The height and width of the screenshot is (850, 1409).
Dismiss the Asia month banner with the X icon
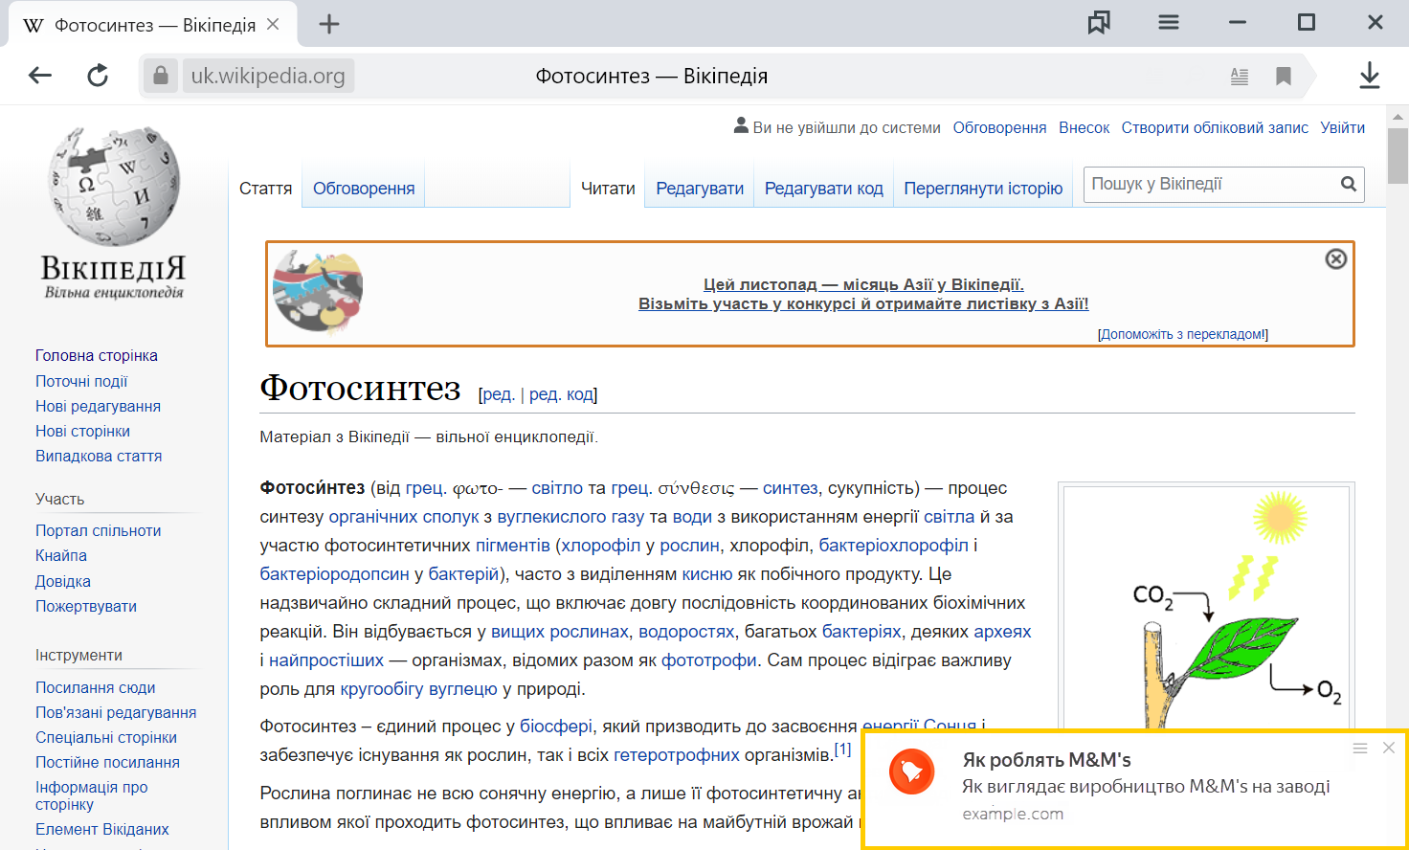pyautogui.click(x=1336, y=258)
